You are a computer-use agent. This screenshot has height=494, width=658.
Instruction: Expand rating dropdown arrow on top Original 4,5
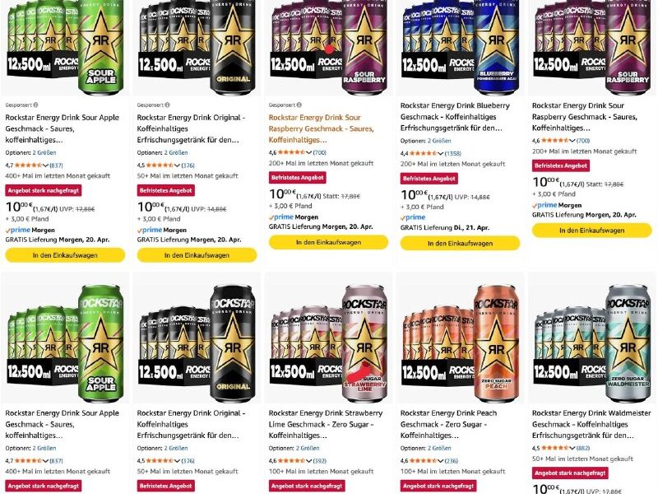pos(177,165)
